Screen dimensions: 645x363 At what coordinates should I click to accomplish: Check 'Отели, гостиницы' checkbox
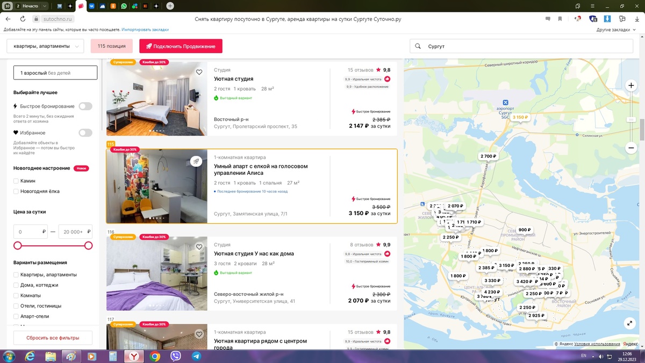(x=16, y=306)
